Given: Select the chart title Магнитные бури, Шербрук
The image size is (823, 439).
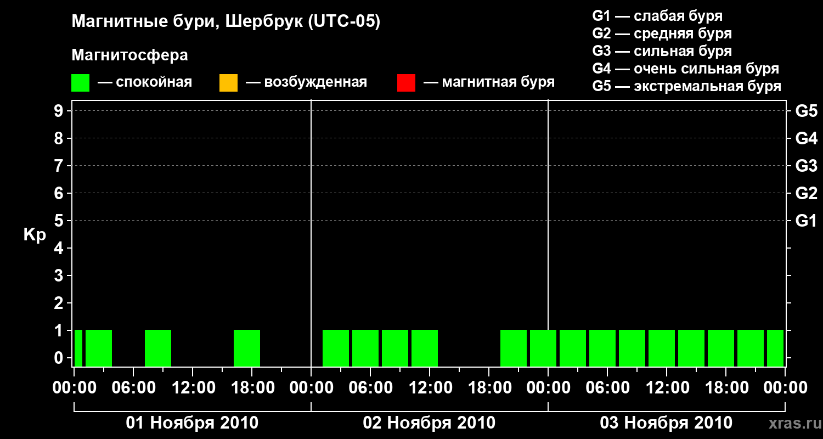Looking at the screenshot, I should point(226,22).
